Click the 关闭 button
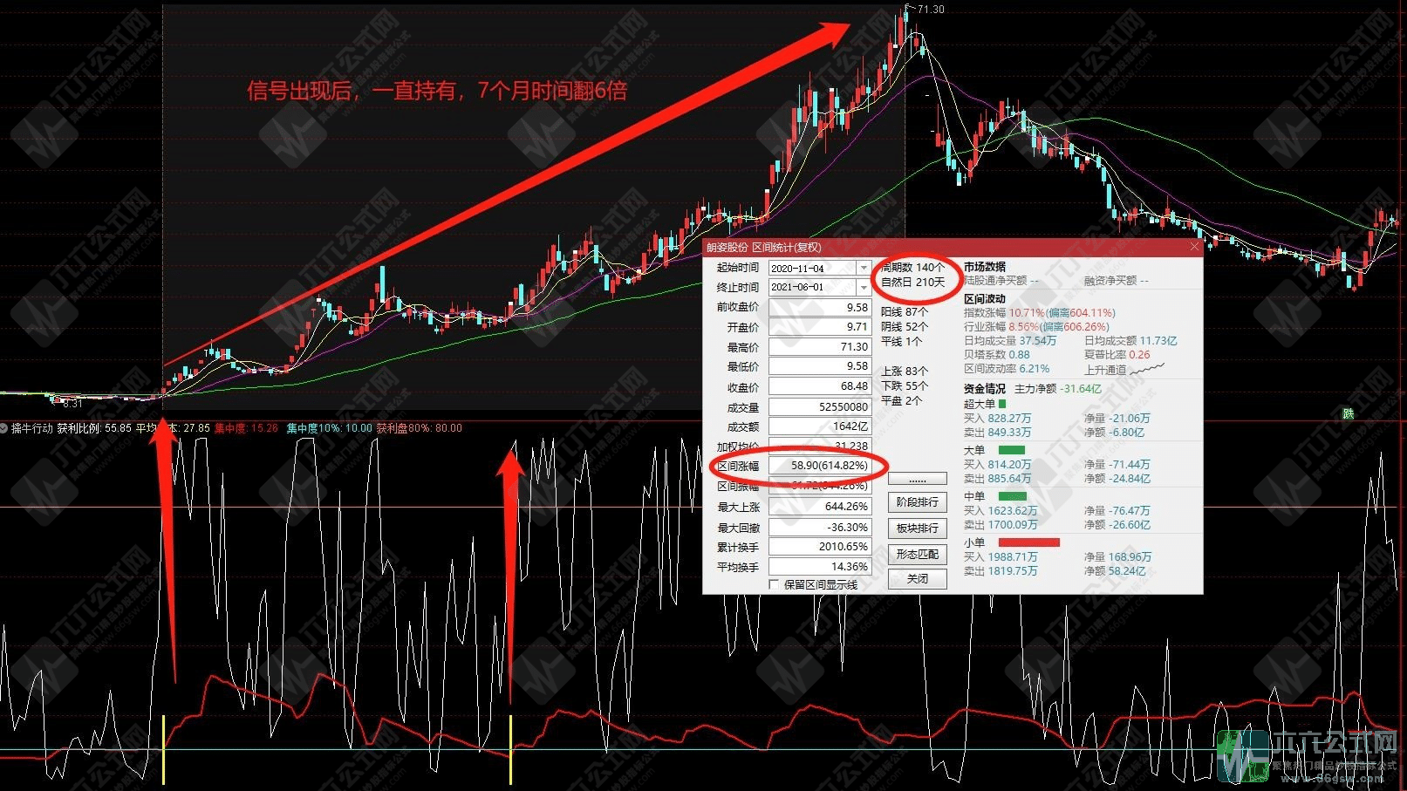 tap(918, 579)
